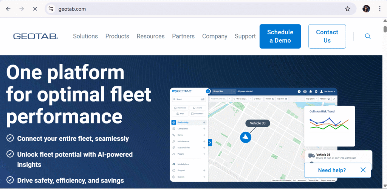
Task: Click the browser forward arrow
Action: 22,9
